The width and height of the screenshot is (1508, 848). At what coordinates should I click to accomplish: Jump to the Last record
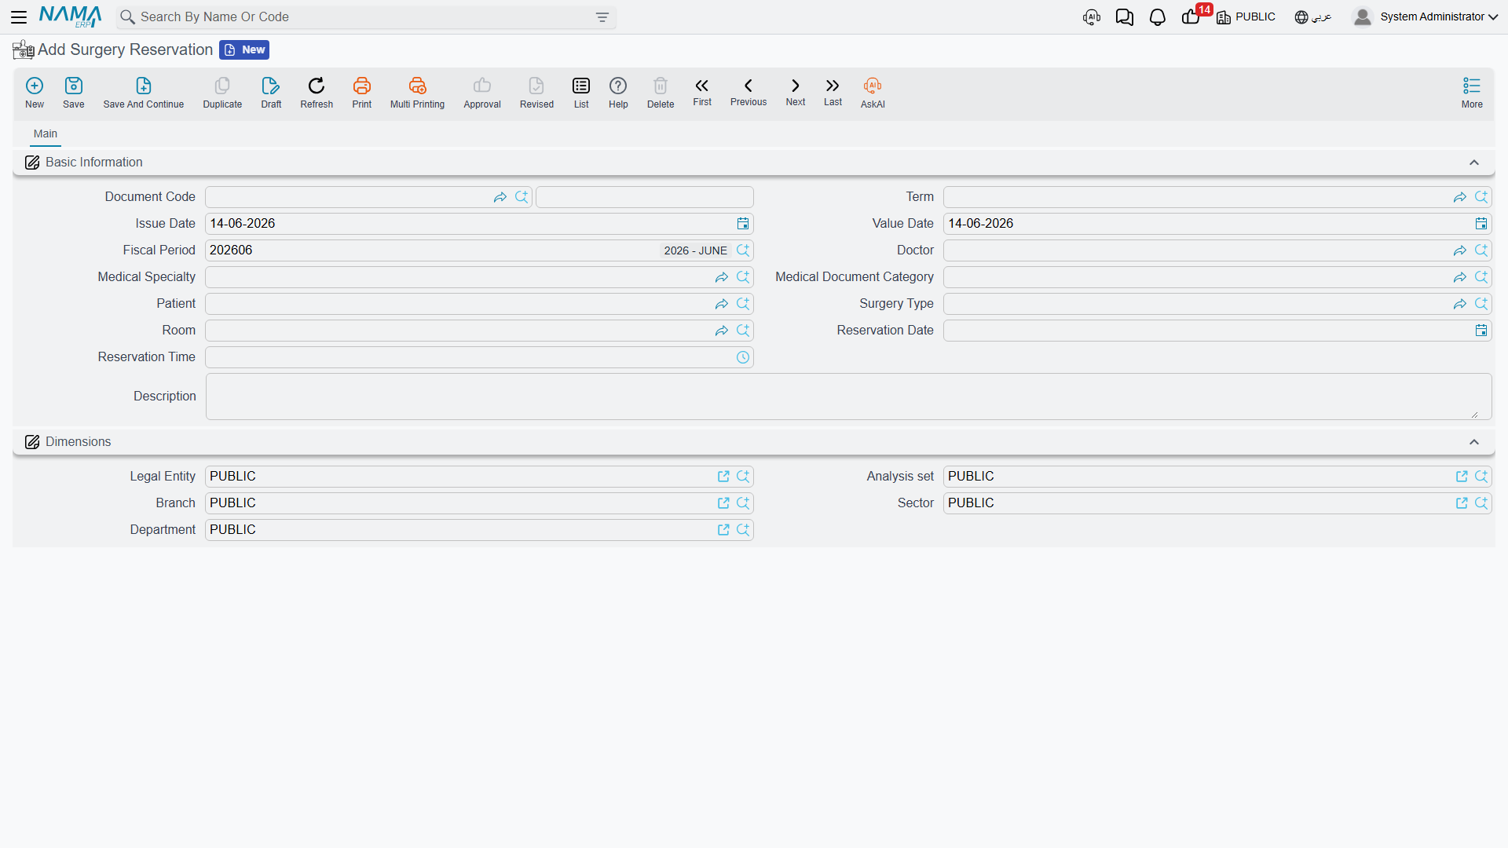(833, 92)
